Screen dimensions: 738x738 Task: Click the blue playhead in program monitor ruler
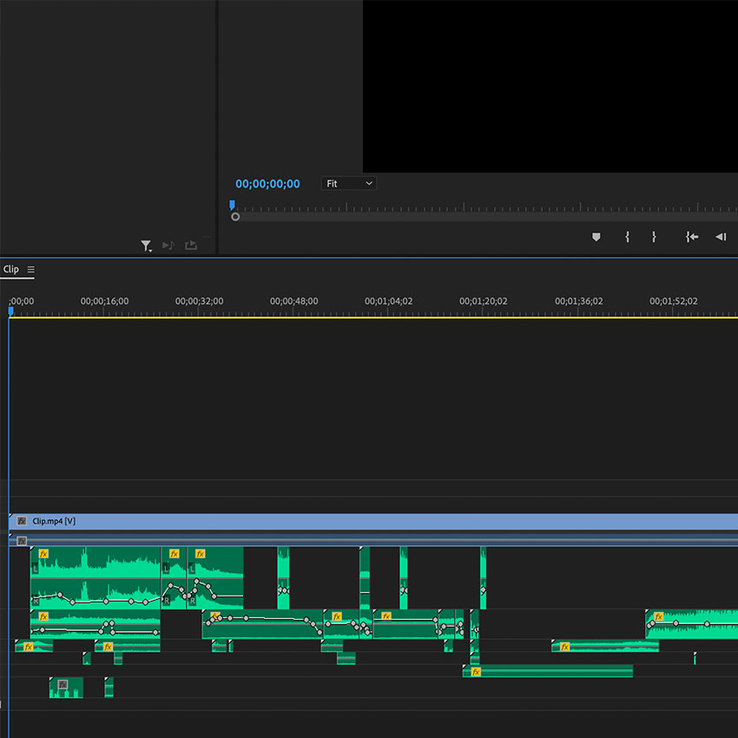tap(232, 206)
